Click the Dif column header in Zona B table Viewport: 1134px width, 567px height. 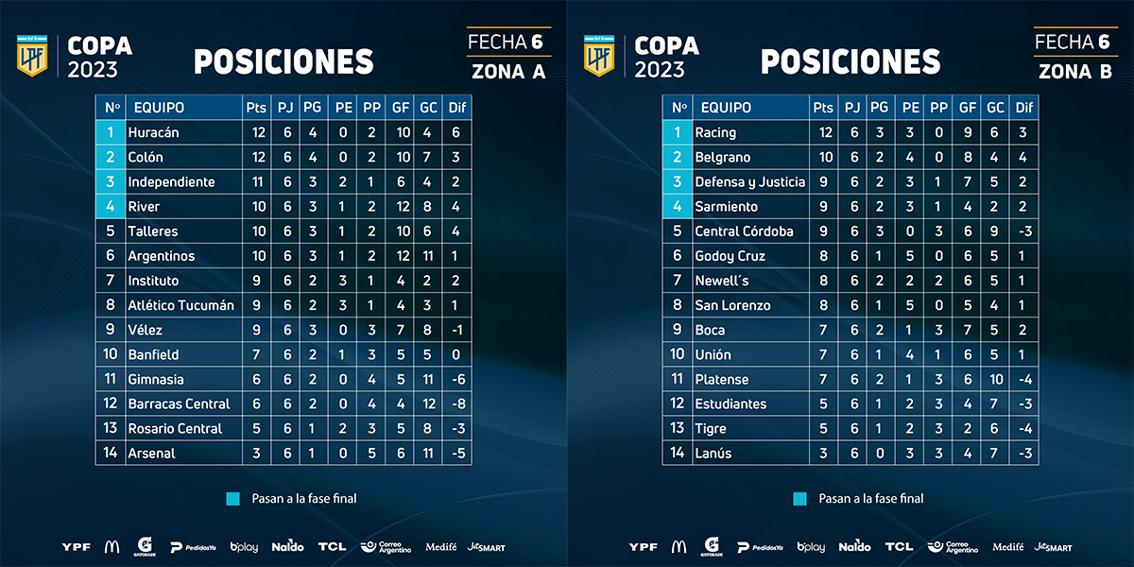[1024, 108]
